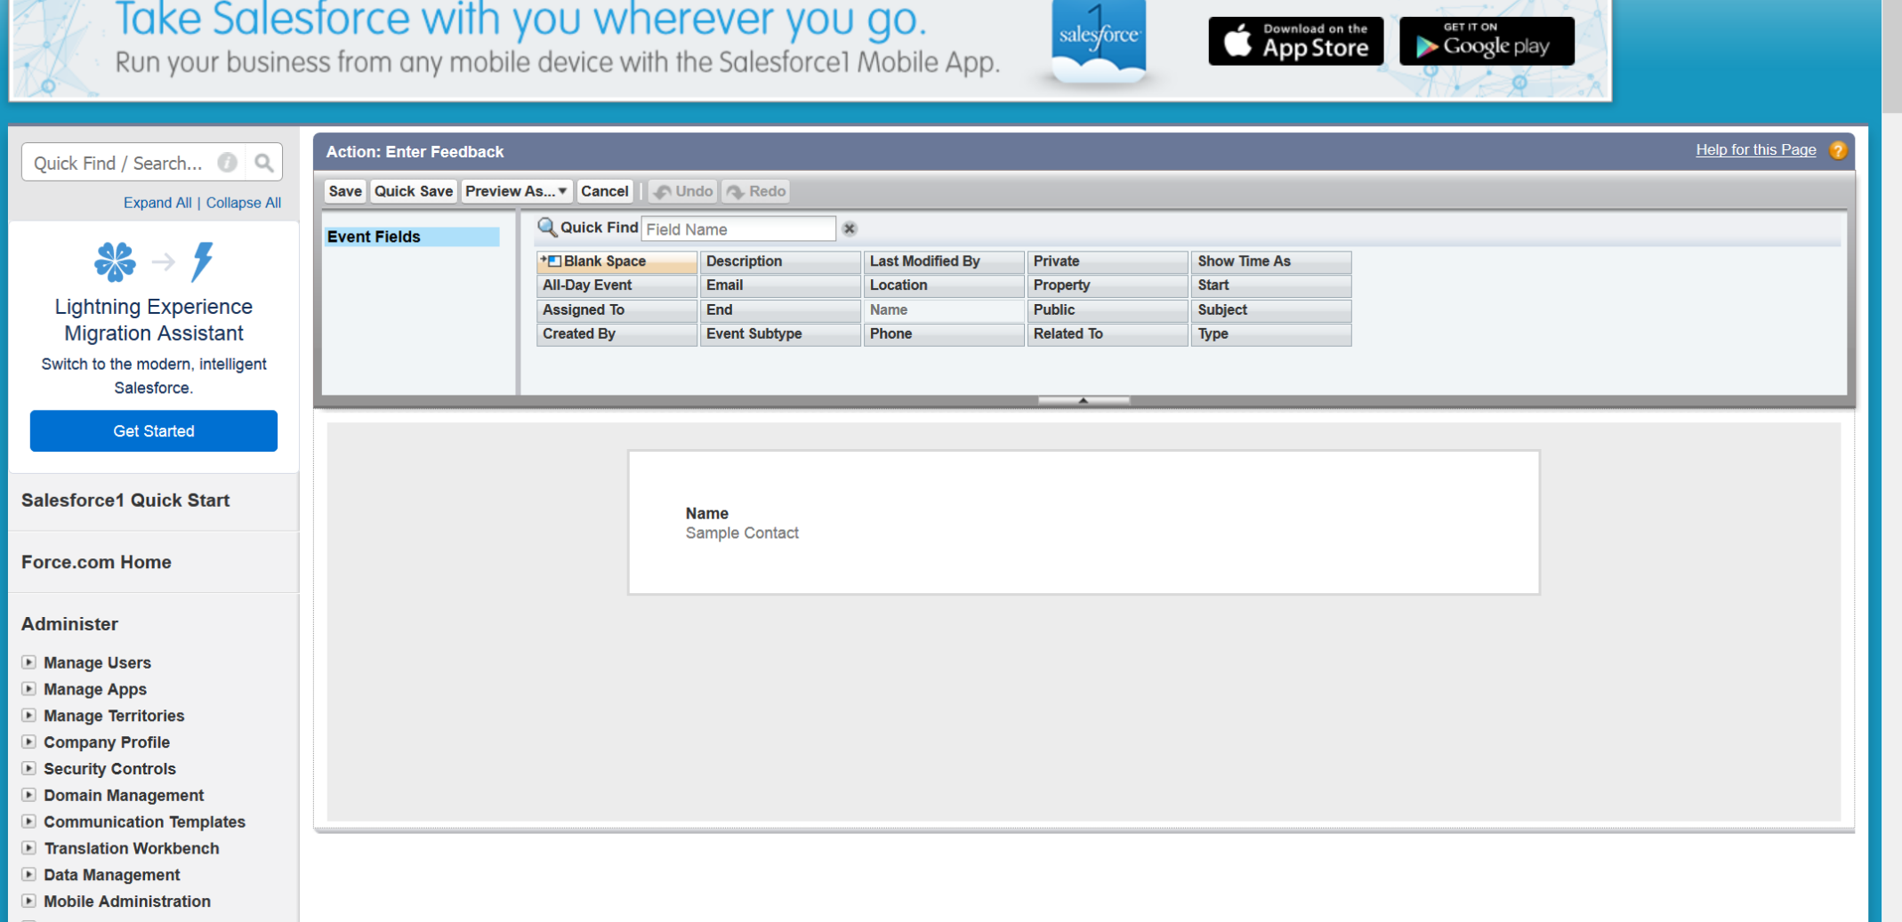Click Get Started for Lightning migration
The height and width of the screenshot is (922, 1902).
click(154, 431)
